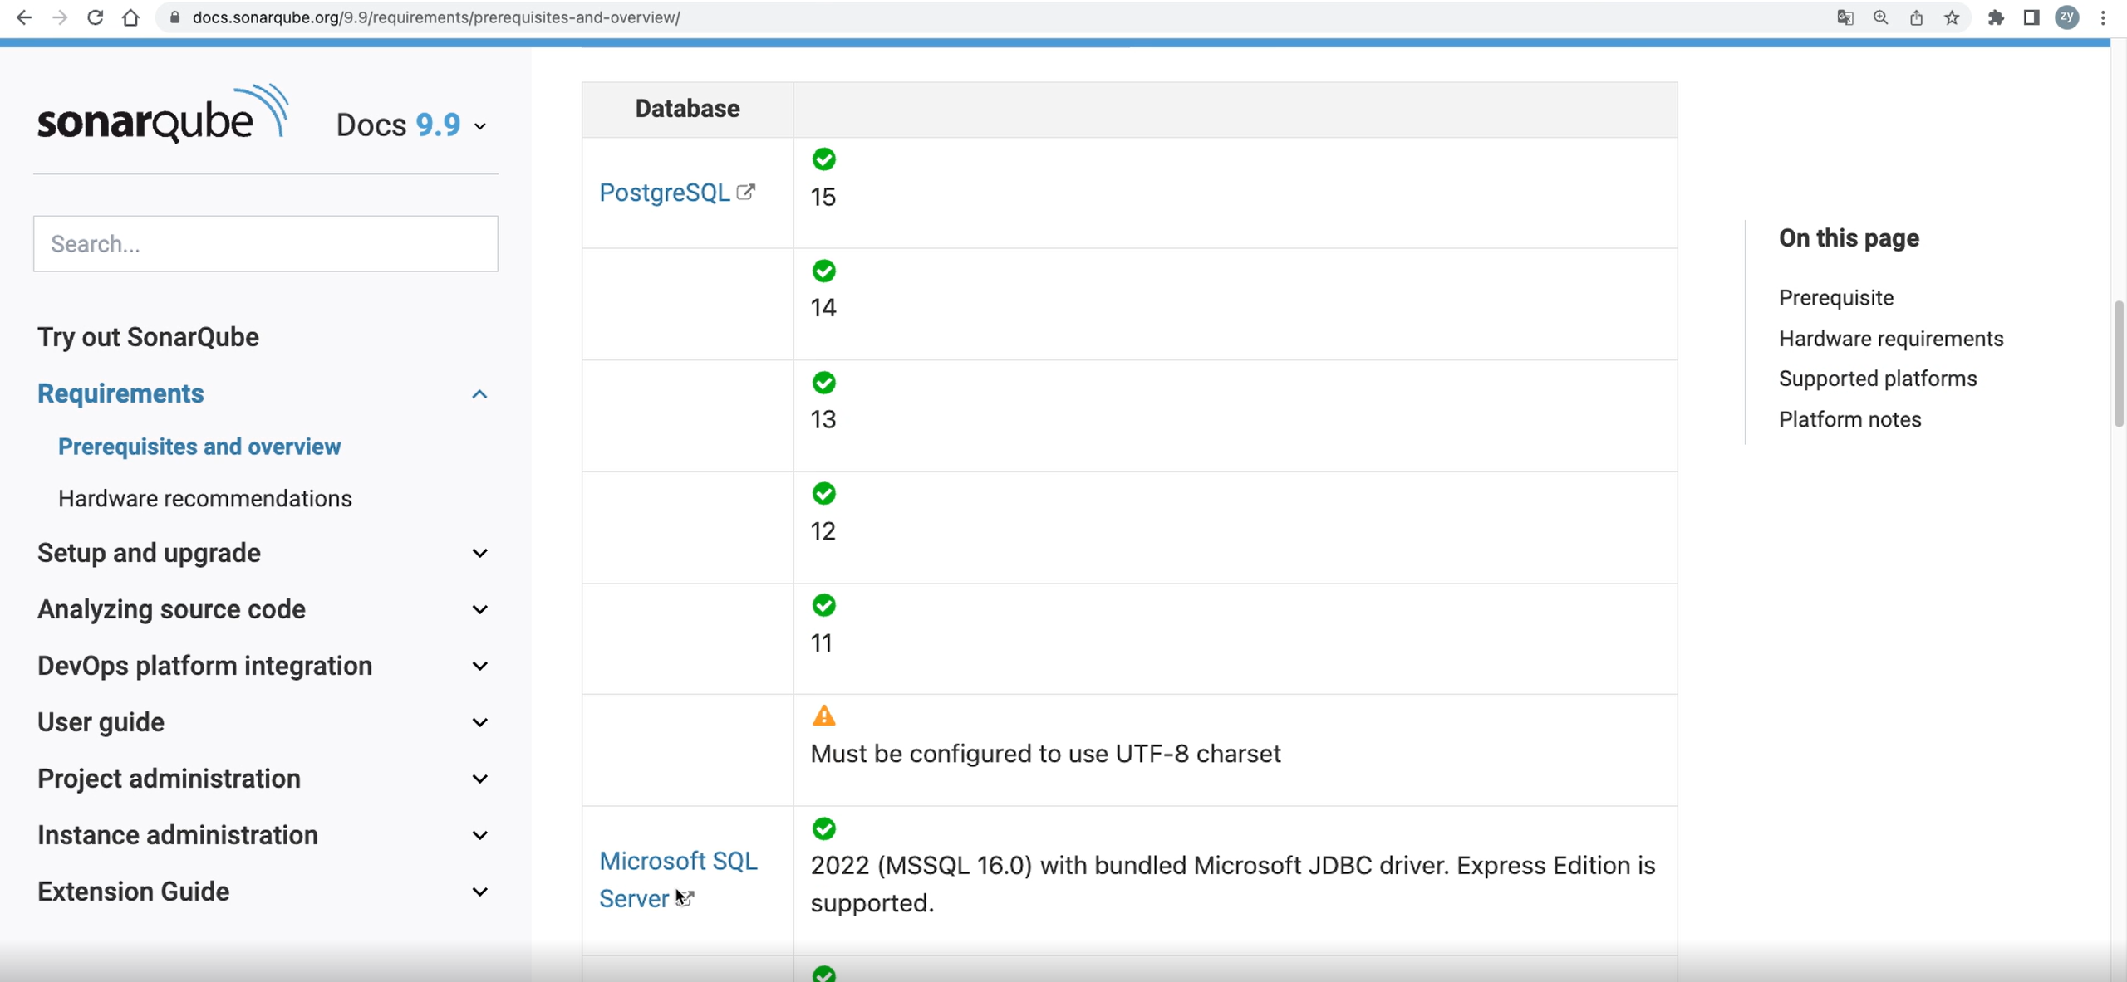
Task: Open the Microsoft SQL Server link
Action: [678, 880]
